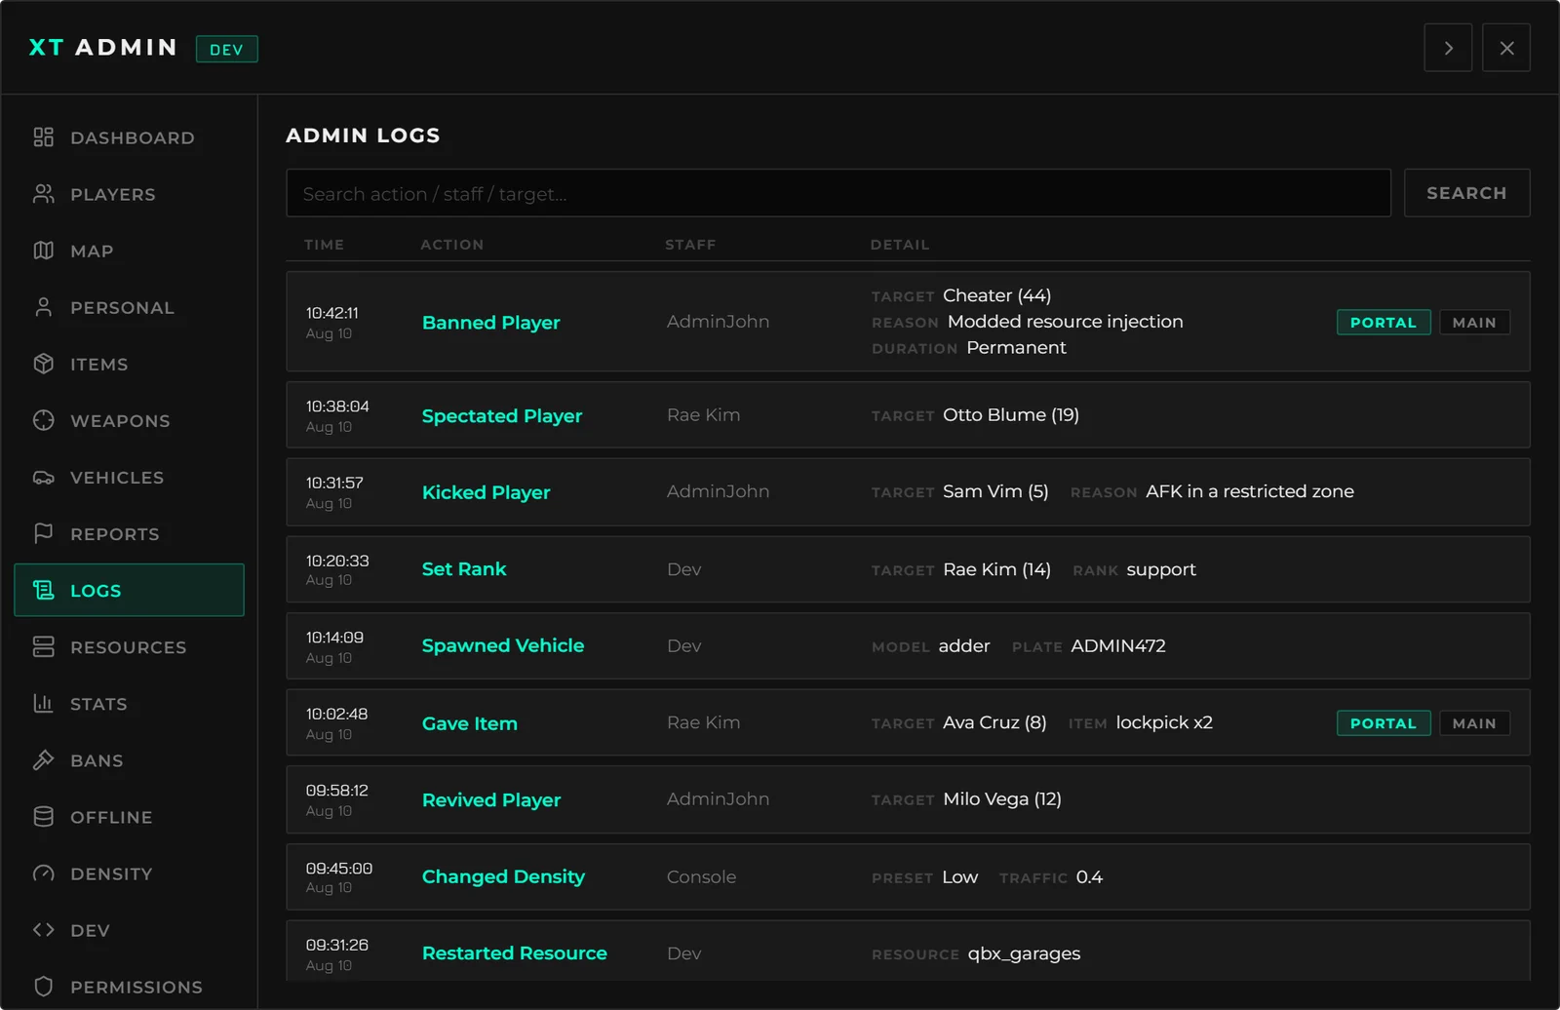Click the Dev code brackets icon
The height and width of the screenshot is (1010, 1560).
point(43,929)
